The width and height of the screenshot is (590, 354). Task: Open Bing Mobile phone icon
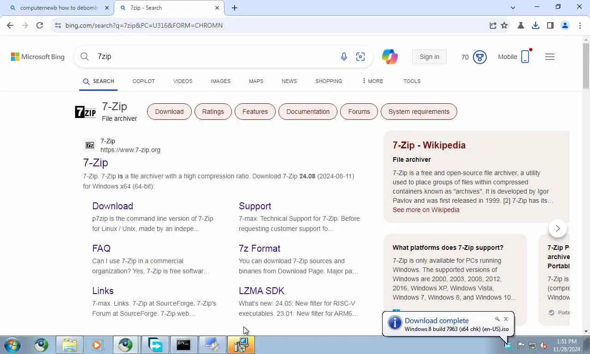click(525, 57)
